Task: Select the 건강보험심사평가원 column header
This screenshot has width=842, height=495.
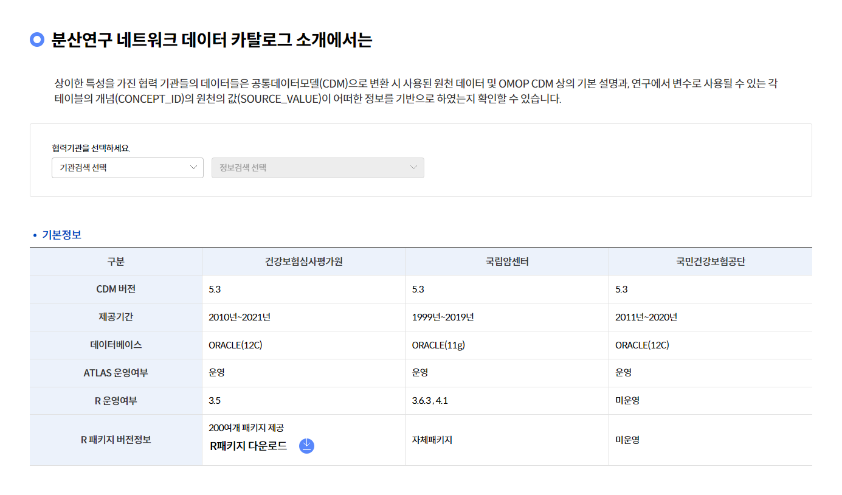Action: 304,261
